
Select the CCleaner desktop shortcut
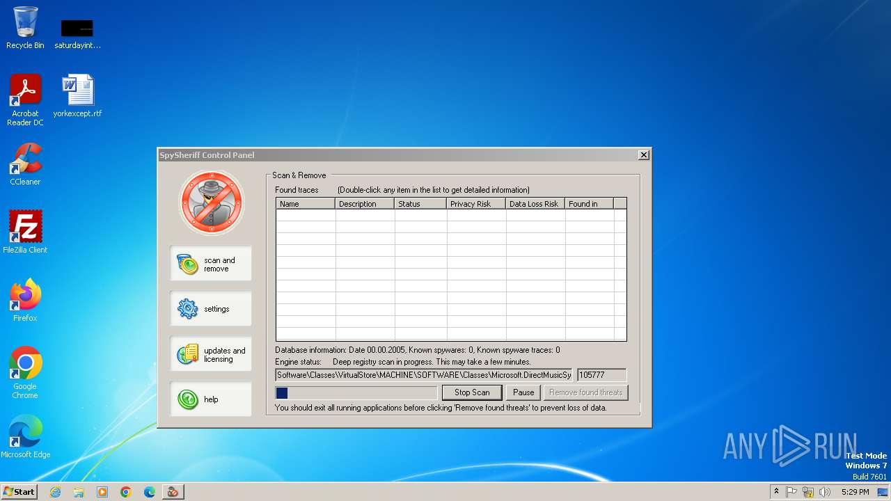click(25, 164)
